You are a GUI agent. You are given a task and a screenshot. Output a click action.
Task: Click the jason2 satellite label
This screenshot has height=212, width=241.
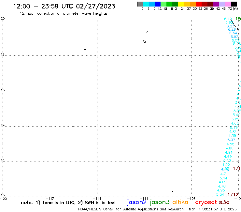coord(137,202)
